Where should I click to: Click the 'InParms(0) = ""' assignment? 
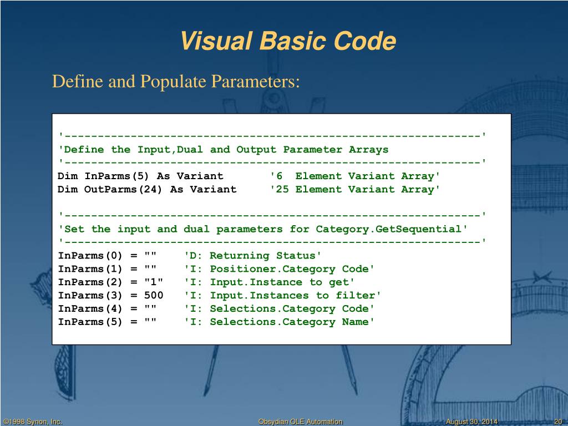click(107, 256)
